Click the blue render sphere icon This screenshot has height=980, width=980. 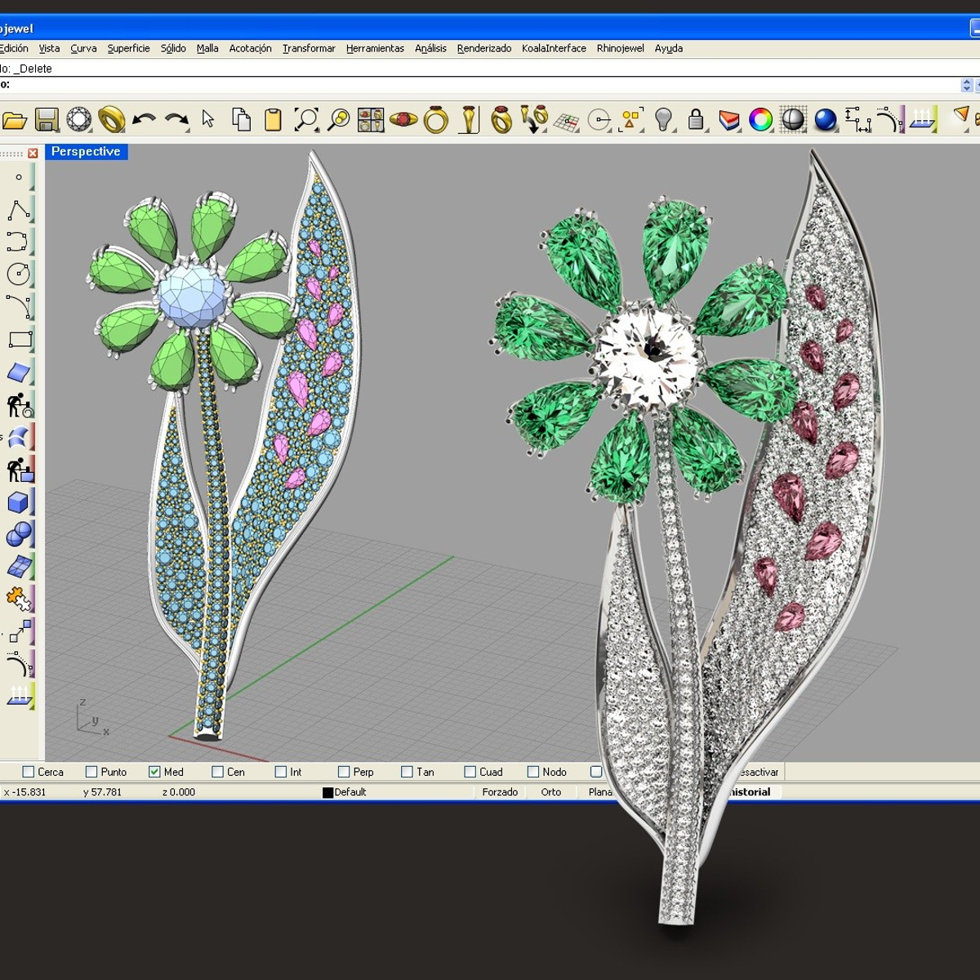tap(826, 120)
